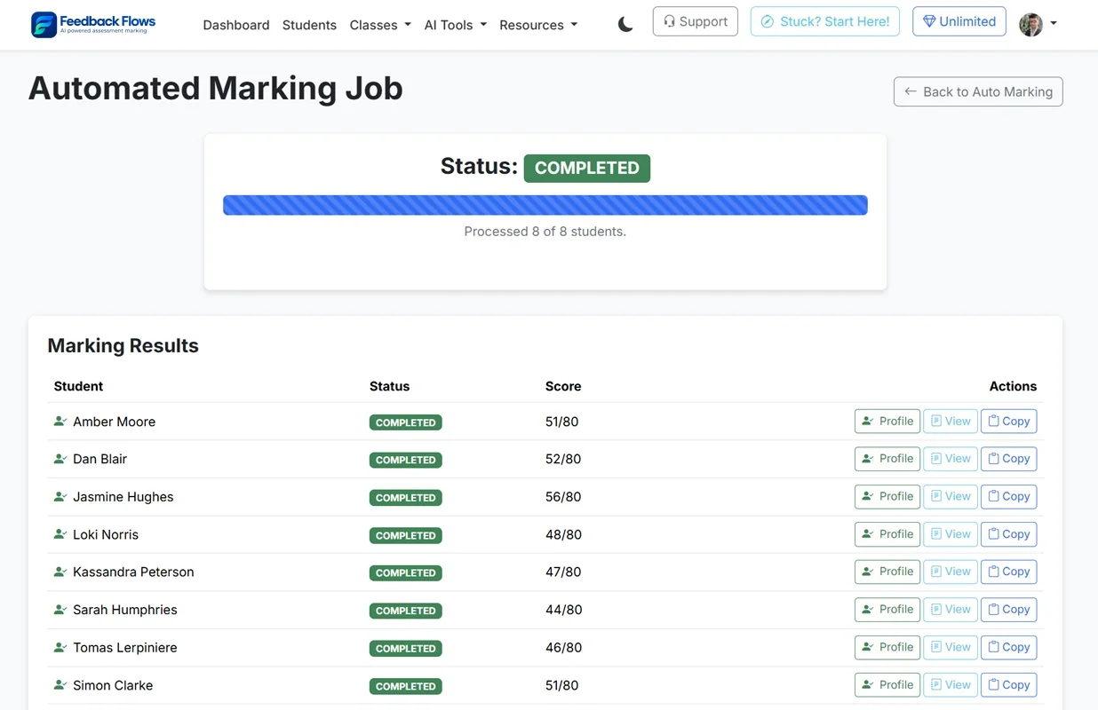Click student icon beside Sarah Humphries
This screenshot has width=1098, height=710.
[x=60, y=610]
